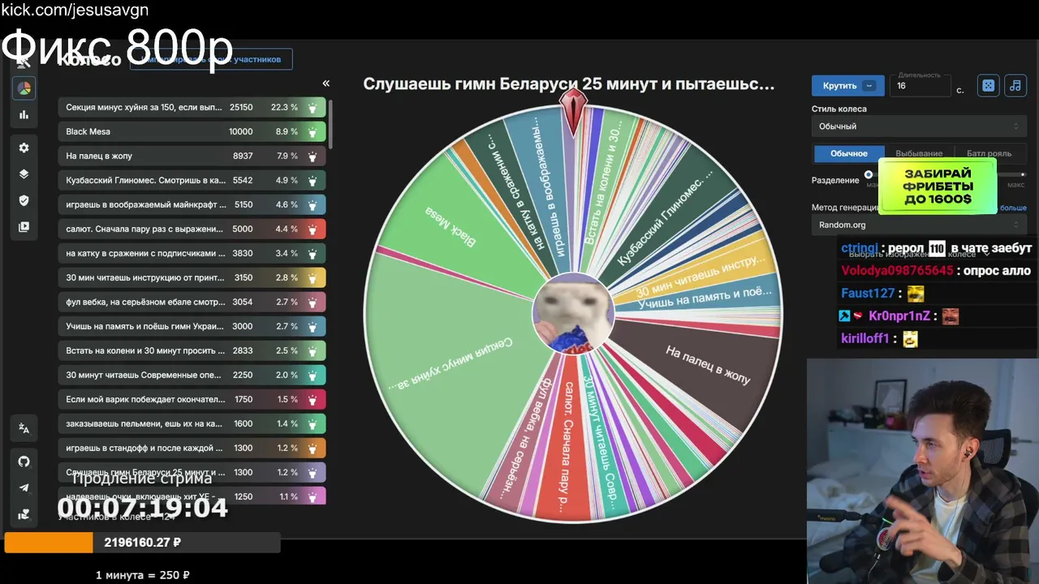This screenshot has height=584, width=1039.
Task: Open settings via the gear sidebar icon
Action: coord(24,148)
